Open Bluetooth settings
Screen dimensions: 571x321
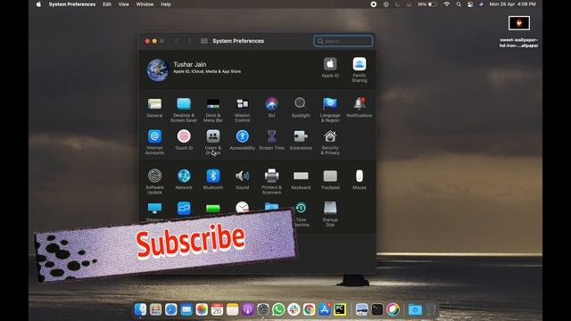pyautogui.click(x=213, y=177)
